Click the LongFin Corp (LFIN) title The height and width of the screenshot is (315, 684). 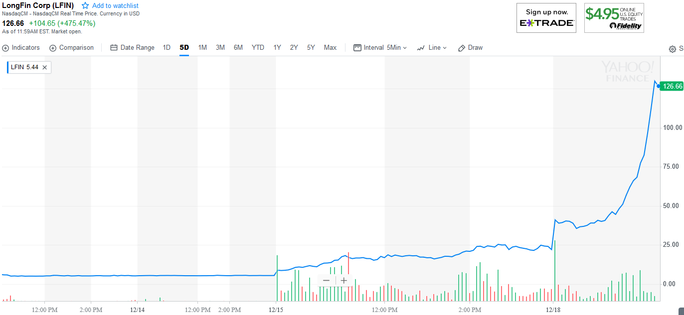point(38,5)
